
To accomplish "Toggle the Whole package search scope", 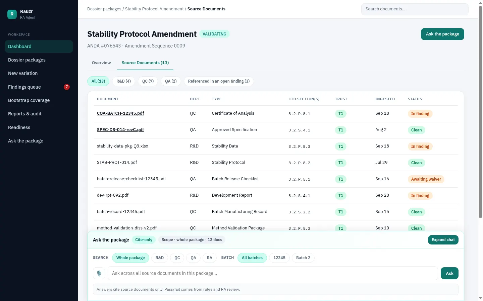I will click(x=130, y=258).
